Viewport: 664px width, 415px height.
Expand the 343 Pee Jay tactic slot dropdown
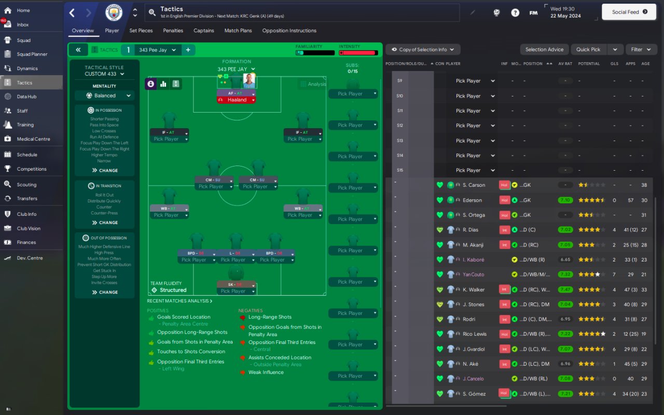157,50
